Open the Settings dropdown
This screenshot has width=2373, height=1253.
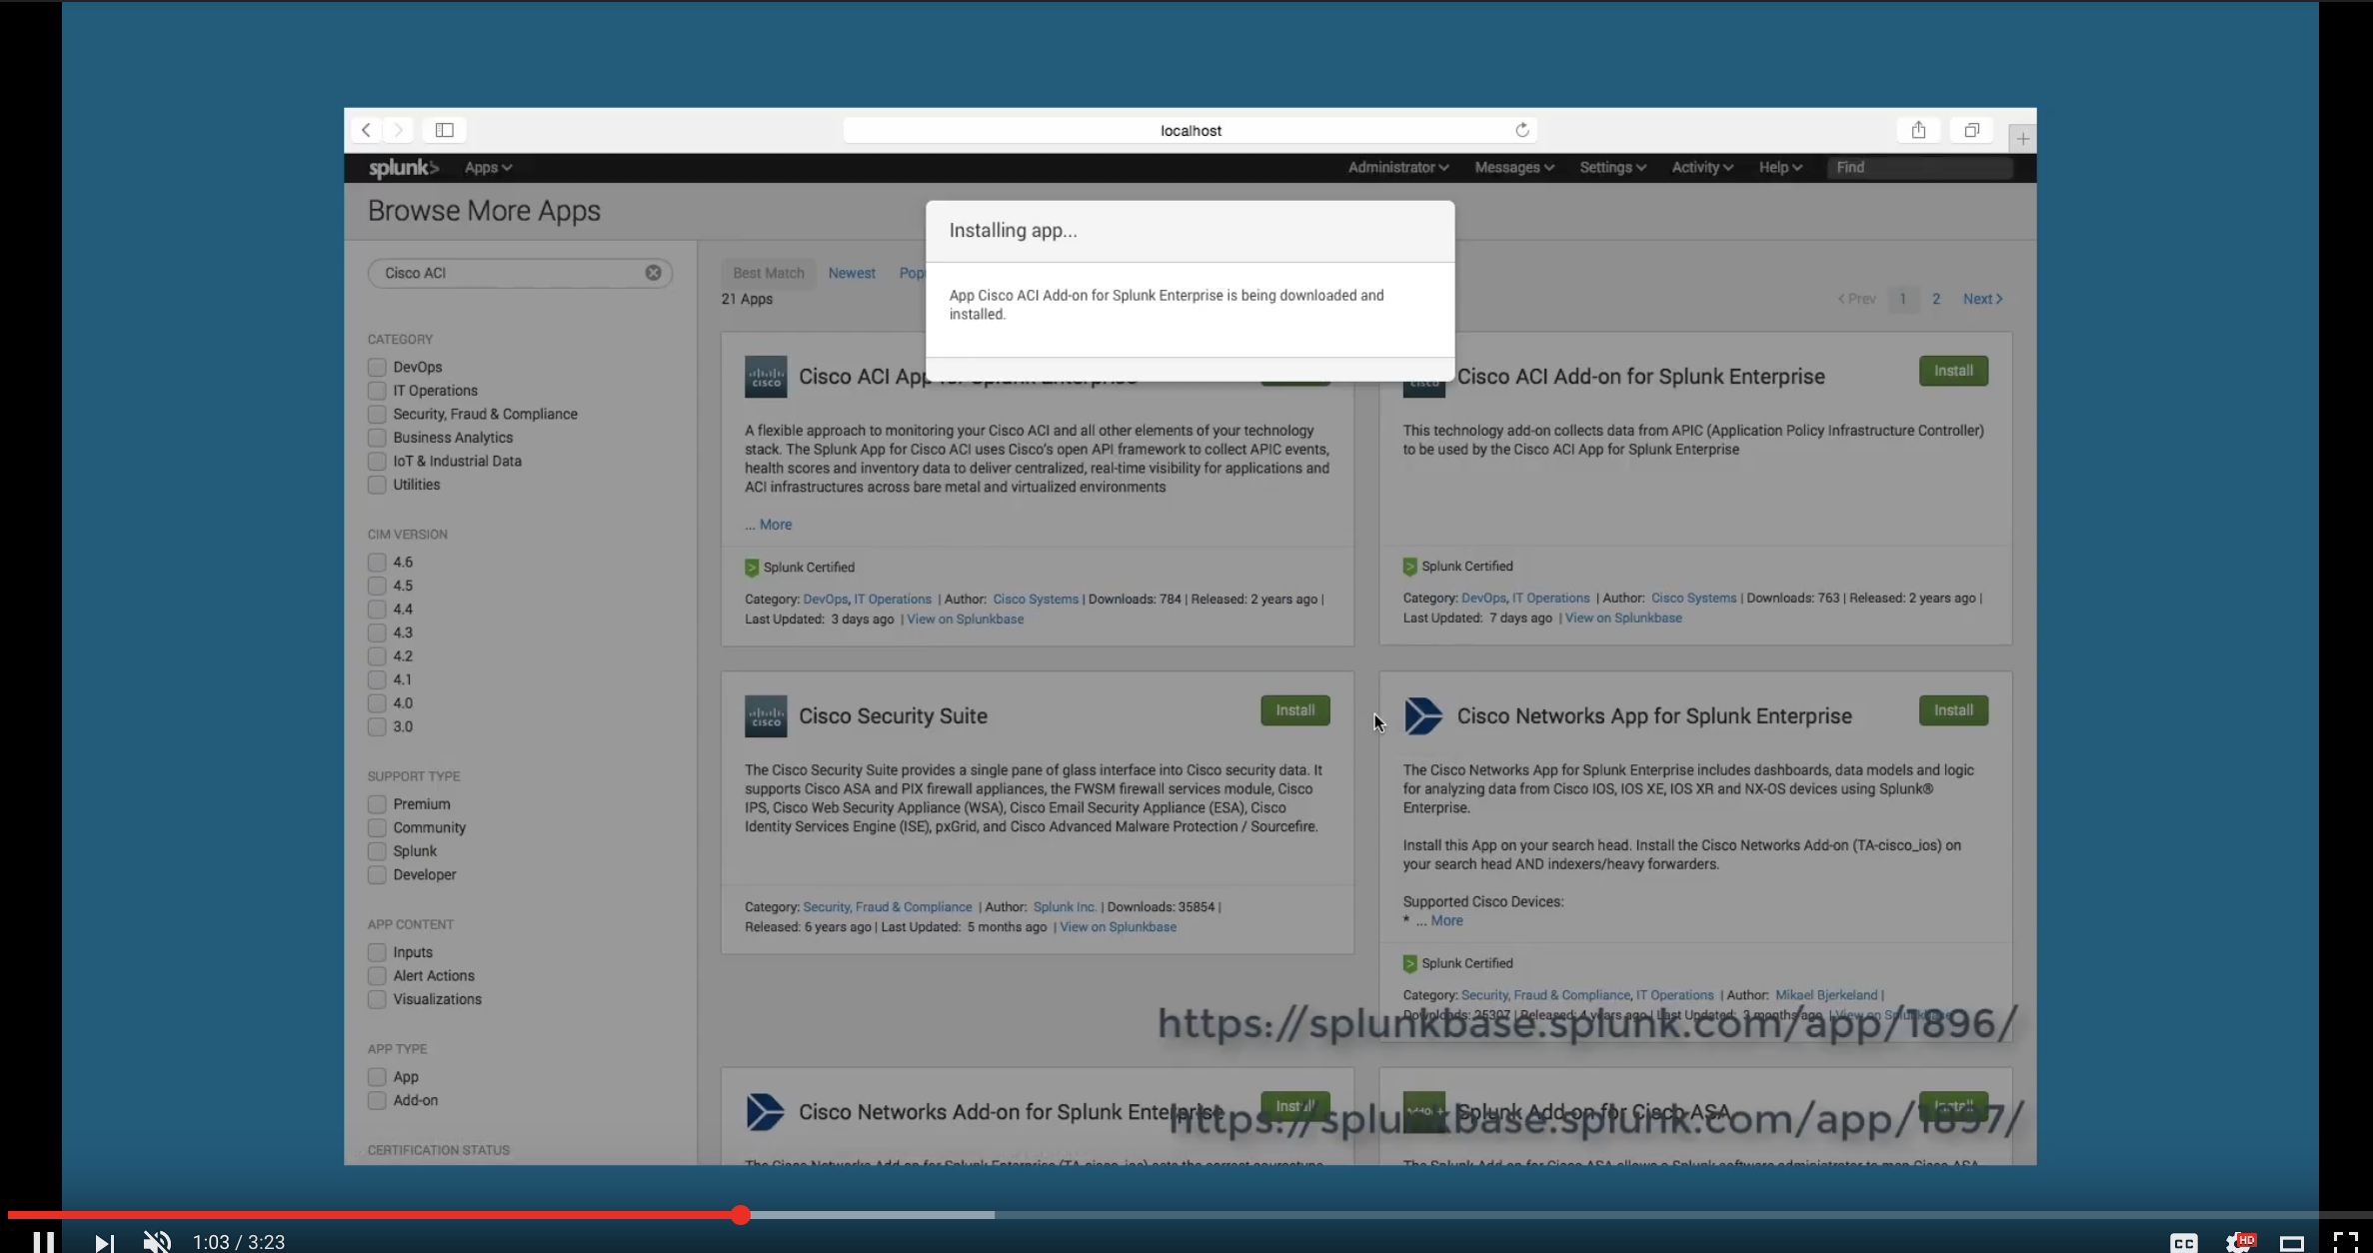[x=1612, y=167]
